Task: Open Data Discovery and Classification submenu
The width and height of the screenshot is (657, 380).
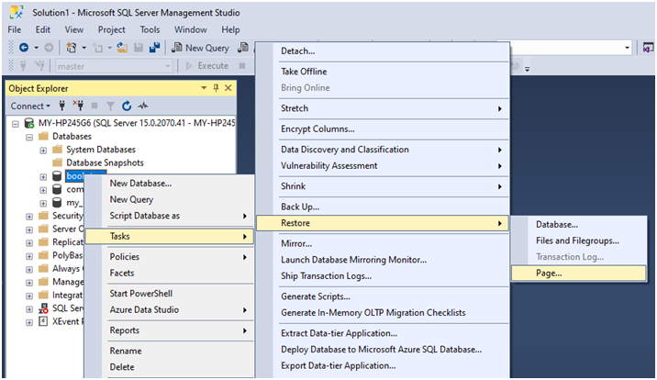Action: pyautogui.click(x=383, y=150)
